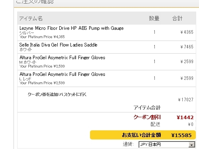Screen dimensions: 199x149
Task: Click the Lezyne Micro Floor Drive pump item name
Action: (71, 28)
